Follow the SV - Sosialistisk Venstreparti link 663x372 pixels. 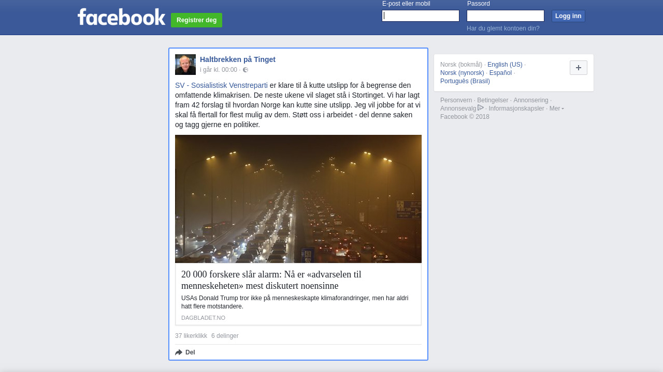pos(221,85)
